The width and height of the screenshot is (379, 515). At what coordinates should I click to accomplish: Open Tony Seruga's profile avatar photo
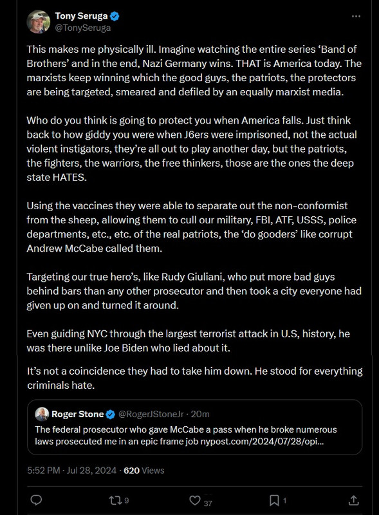[x=39, y=22]
